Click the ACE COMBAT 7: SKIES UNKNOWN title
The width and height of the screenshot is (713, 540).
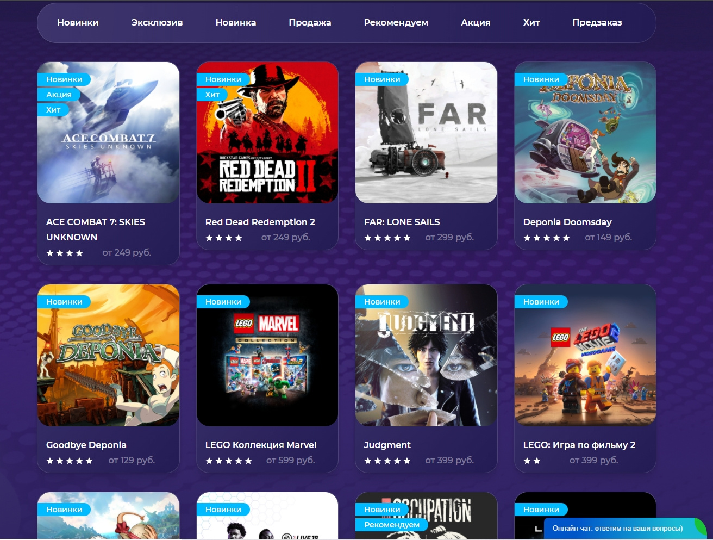[x=96, y=229]
